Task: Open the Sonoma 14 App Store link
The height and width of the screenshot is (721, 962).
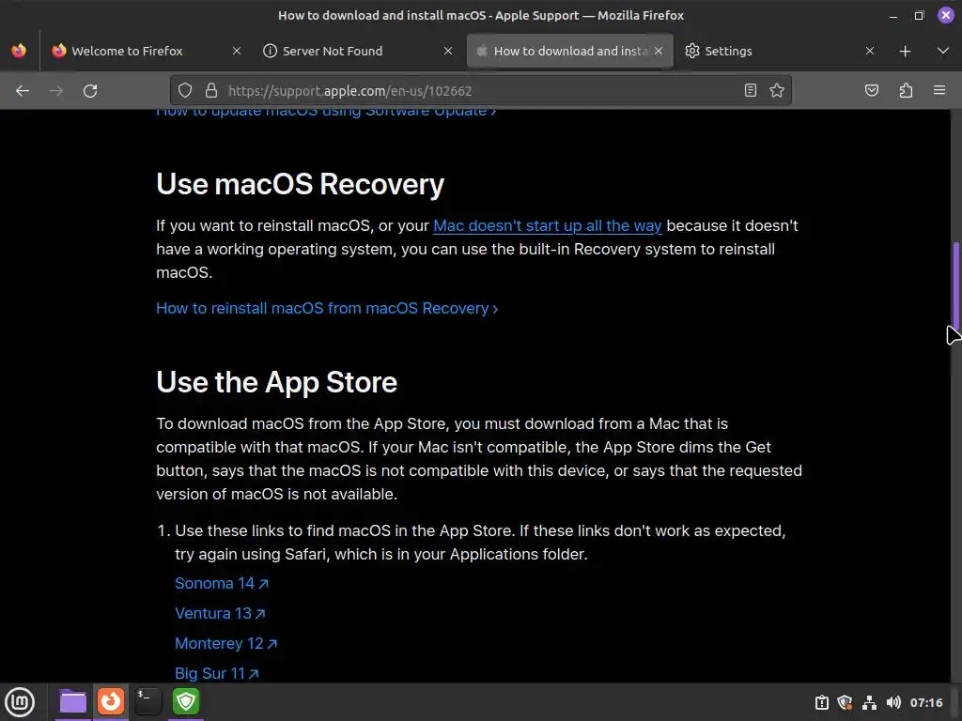Action: tap(222, 583)
